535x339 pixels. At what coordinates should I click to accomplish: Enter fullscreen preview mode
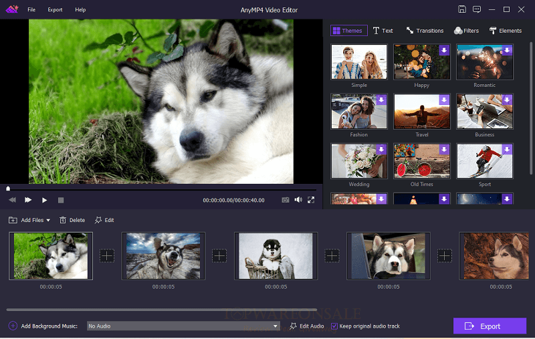coord(311,200)
